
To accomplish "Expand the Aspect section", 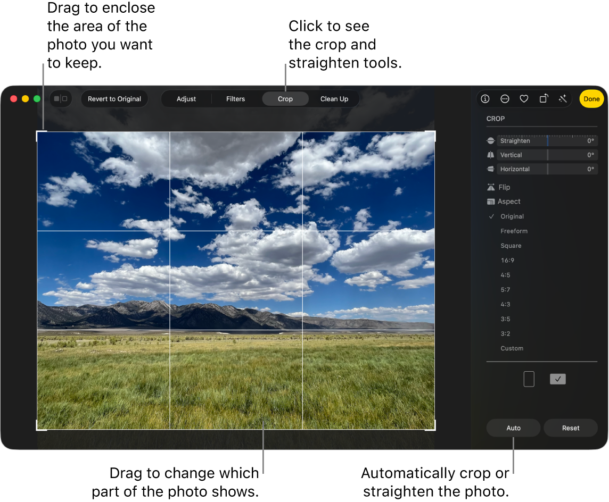I will click(508, 201).
